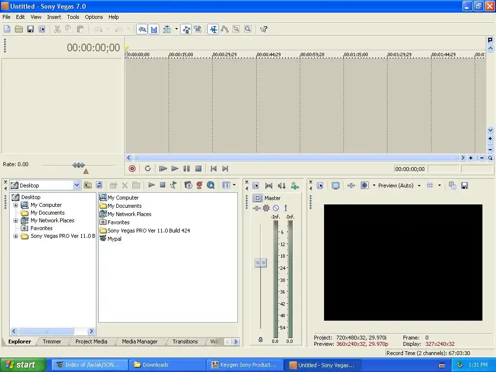Click Play From Start in transport
The height and width of the screenshot is (372, 496).
coord(163,169)
